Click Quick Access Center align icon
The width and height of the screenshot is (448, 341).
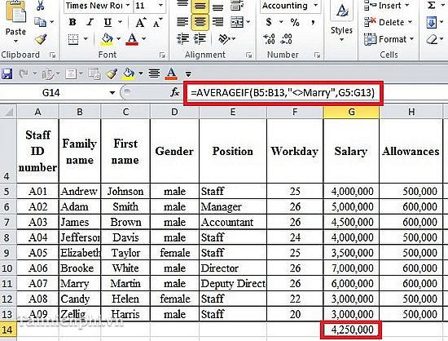154,73
